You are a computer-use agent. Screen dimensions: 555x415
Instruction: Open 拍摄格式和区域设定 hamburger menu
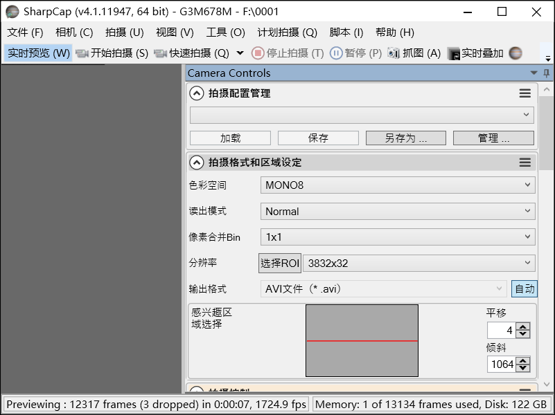tap(525, 163)
